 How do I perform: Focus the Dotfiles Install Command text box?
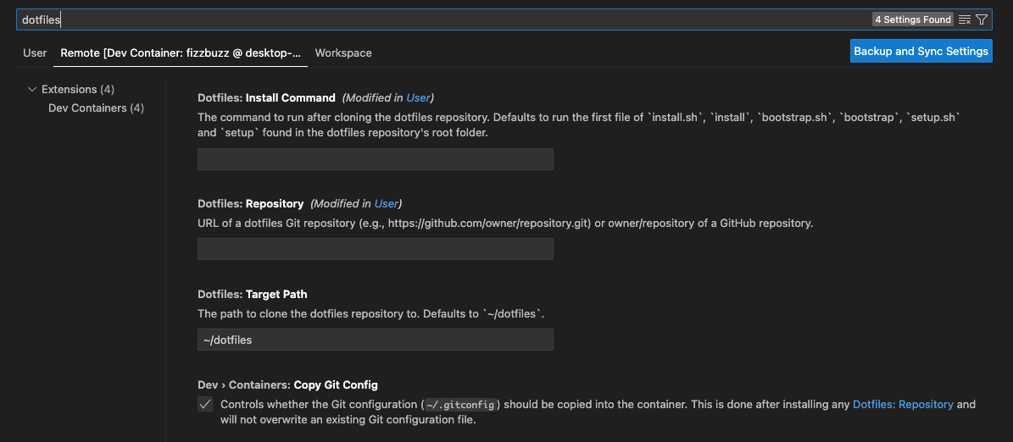(x=375, y=159)
